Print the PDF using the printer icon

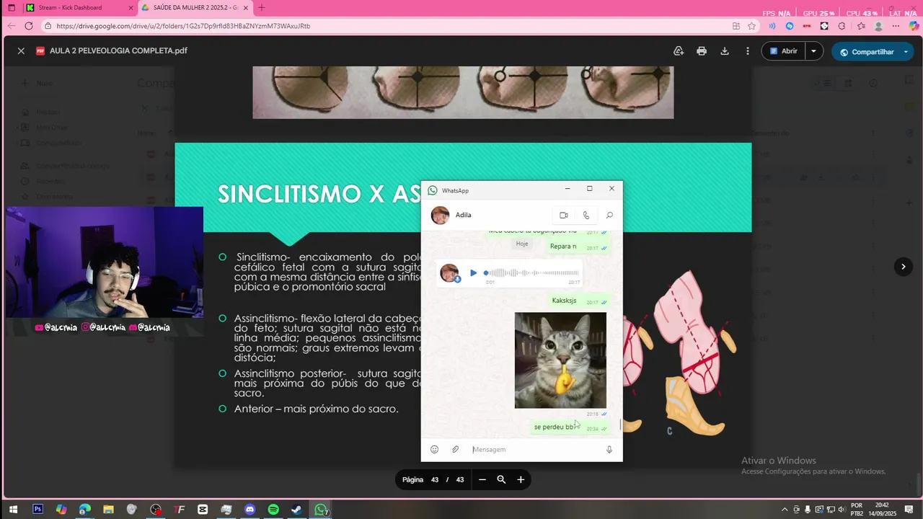pyautogui.click(x=702, y=51)
